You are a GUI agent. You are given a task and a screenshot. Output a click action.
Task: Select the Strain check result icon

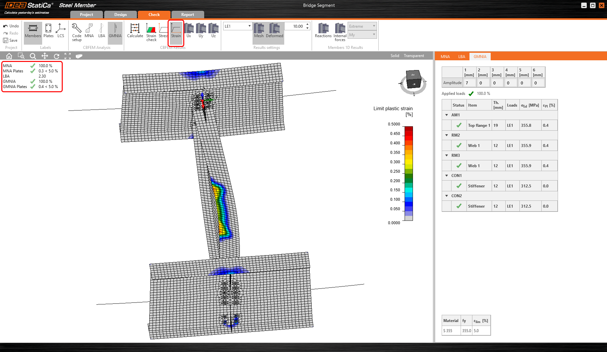tap(151, 32)
